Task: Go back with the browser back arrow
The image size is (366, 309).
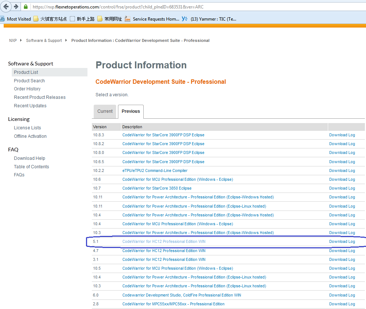Action: (x=6, y=7)
